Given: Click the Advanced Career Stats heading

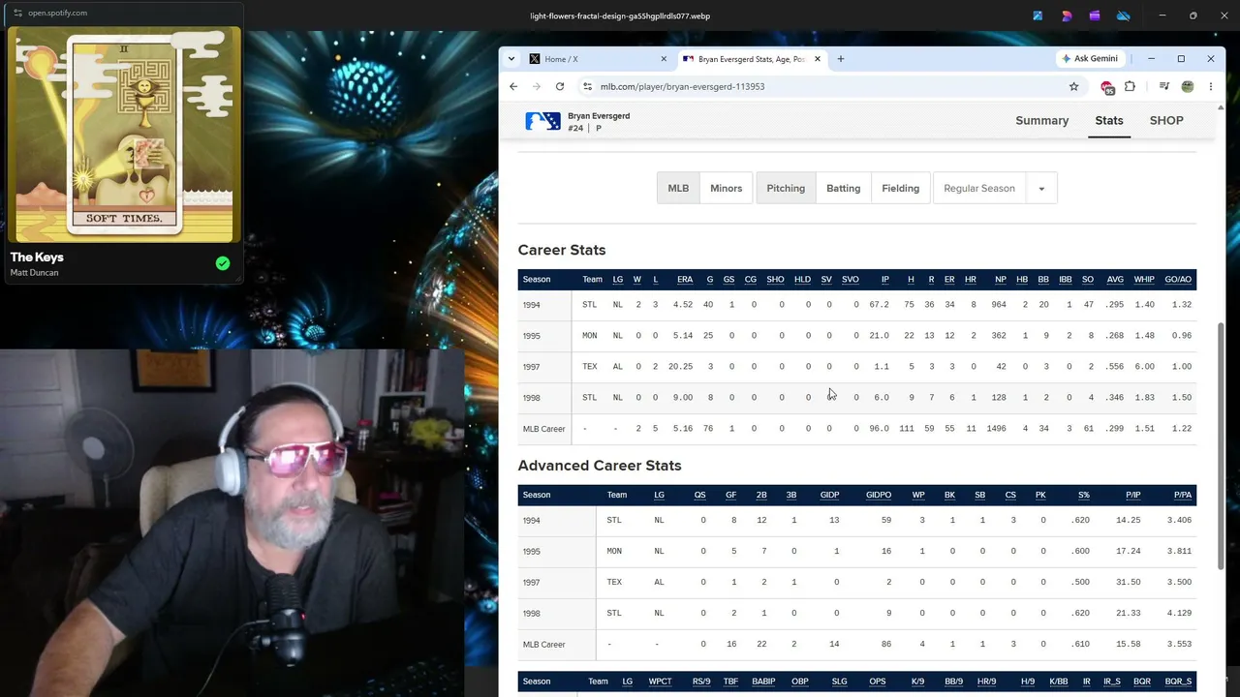Looking at the screenshot, I should click(600, 466).
